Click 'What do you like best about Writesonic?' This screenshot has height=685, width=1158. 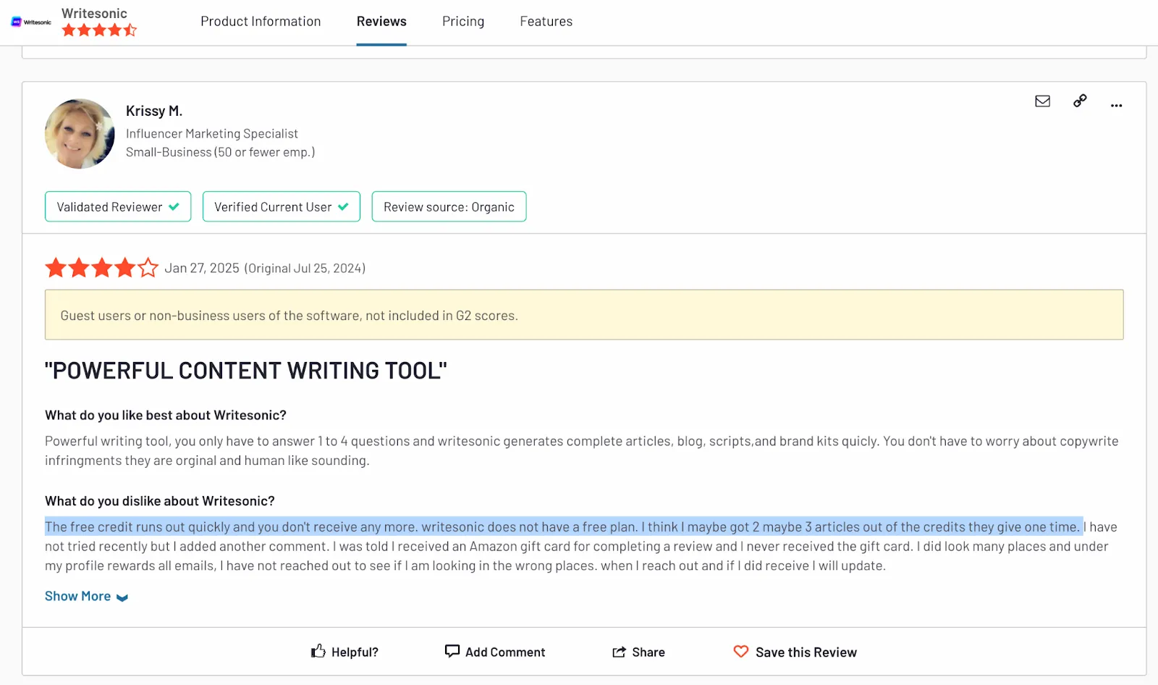(x=166, y=415)
